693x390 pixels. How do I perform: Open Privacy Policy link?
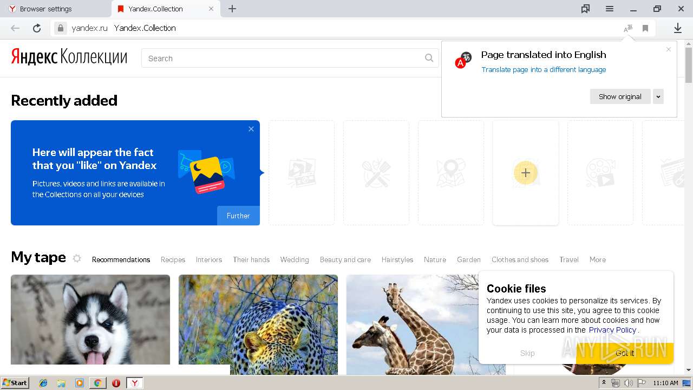pos(612,330)
